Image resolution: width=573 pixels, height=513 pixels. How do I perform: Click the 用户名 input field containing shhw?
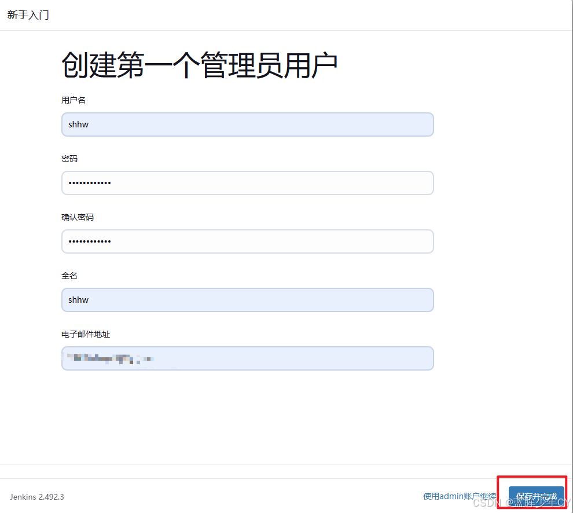click(x=247, y=124)
